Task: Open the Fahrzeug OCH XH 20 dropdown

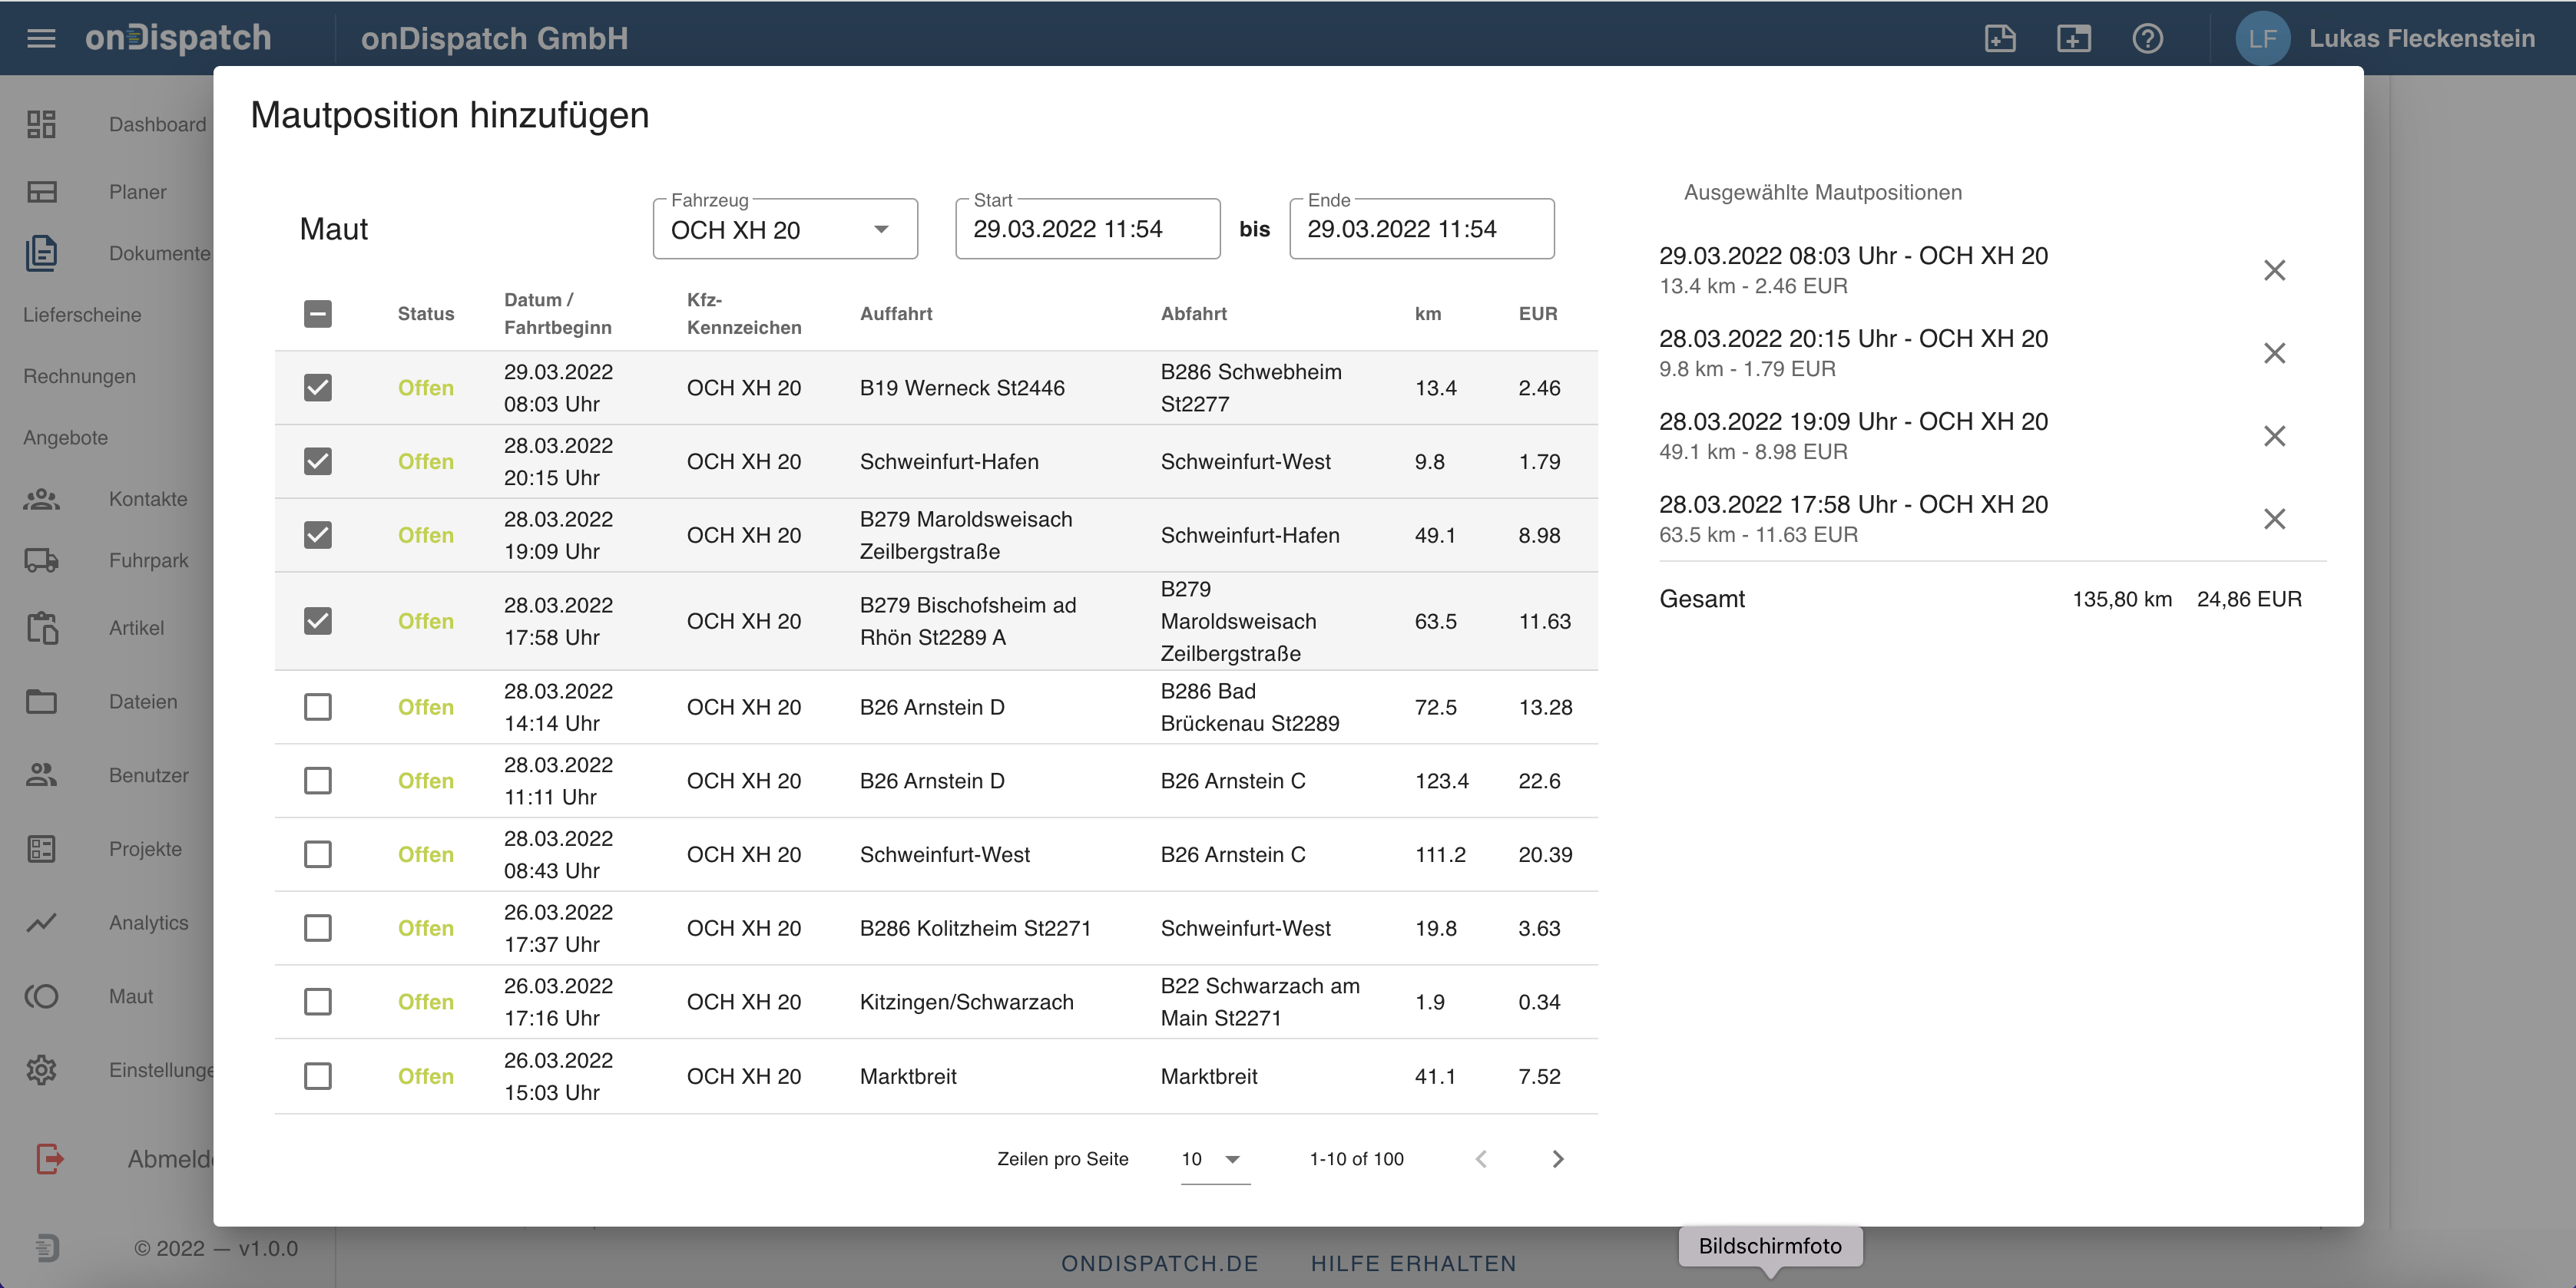Action: (784, 230)
